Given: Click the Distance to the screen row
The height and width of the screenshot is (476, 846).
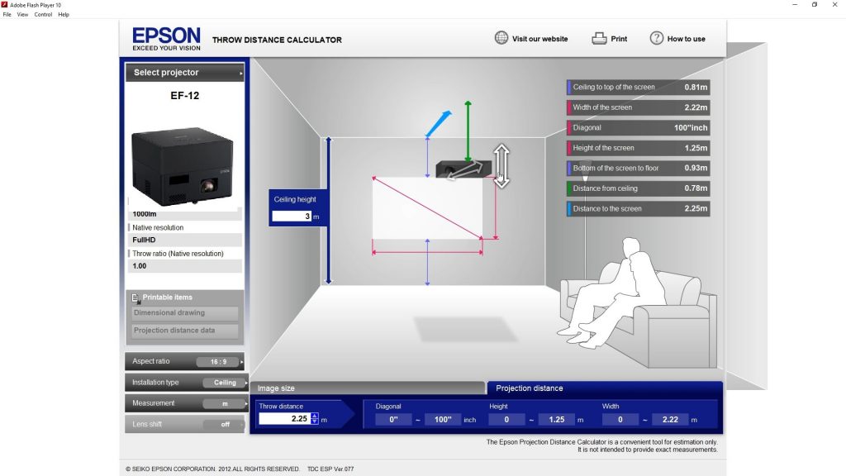Looking at the screenshot, I should [x=639, y=208].
